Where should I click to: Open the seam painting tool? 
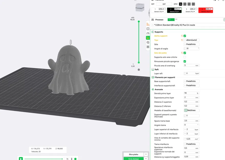pos(148,42)
